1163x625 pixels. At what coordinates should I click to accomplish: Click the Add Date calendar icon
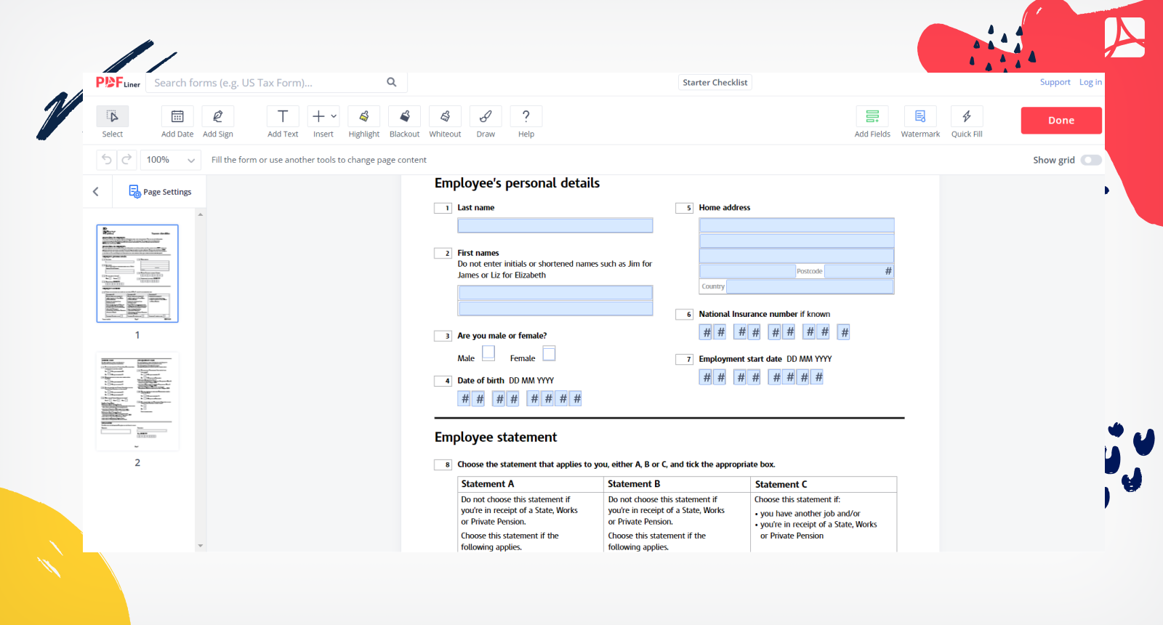(x=177, y=117)
